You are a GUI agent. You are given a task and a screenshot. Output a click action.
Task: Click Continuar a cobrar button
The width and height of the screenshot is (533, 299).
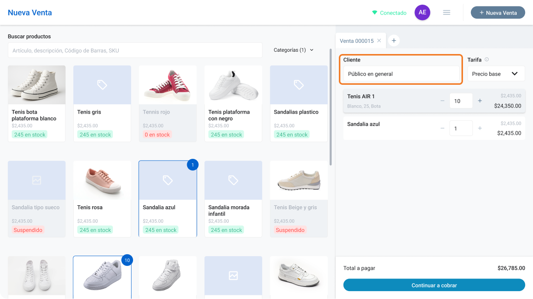tap(434, 285)
